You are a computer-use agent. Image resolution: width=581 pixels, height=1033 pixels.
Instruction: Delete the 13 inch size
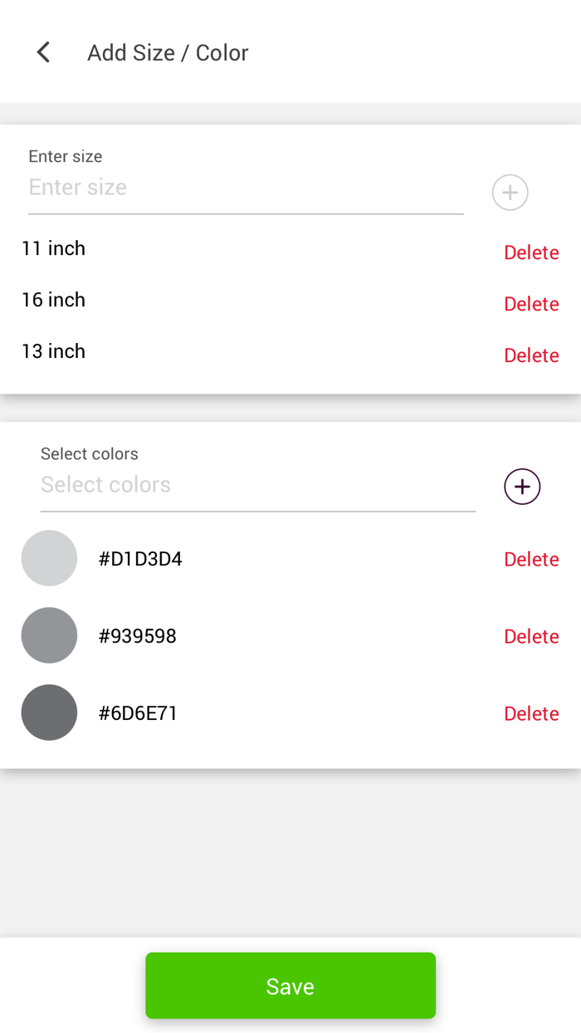pyautogui.click(x=531, y=355)
